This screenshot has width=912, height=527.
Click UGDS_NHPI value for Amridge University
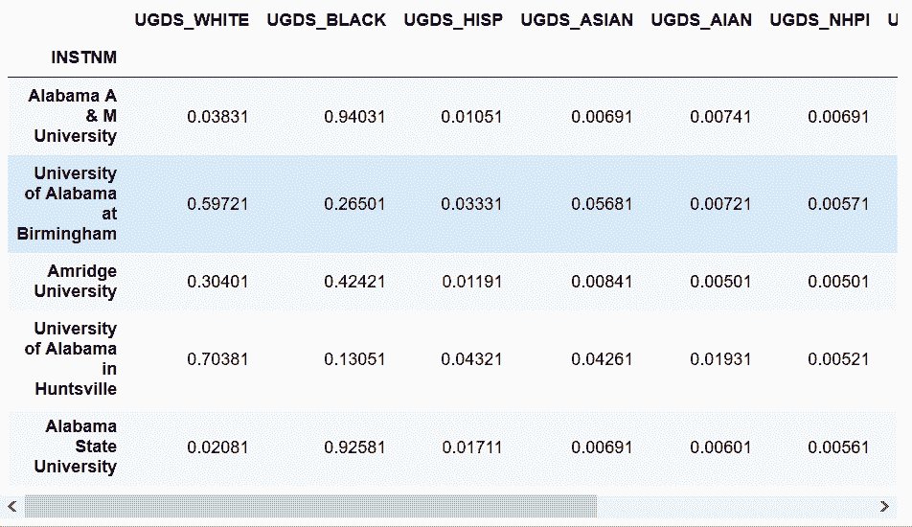[839, 282]
